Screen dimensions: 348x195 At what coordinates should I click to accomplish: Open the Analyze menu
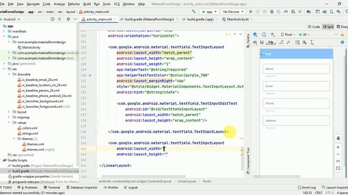[59, 4]
